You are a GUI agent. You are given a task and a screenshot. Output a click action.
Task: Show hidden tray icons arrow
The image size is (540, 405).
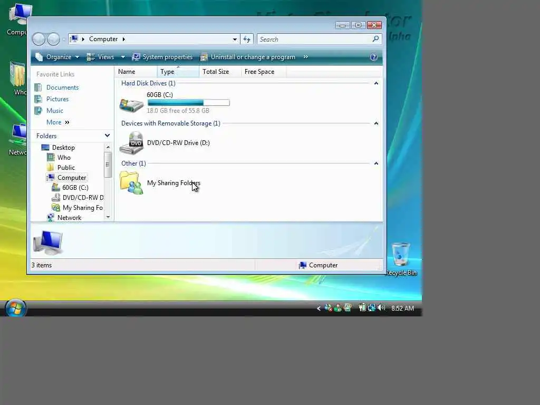(319, 308)
